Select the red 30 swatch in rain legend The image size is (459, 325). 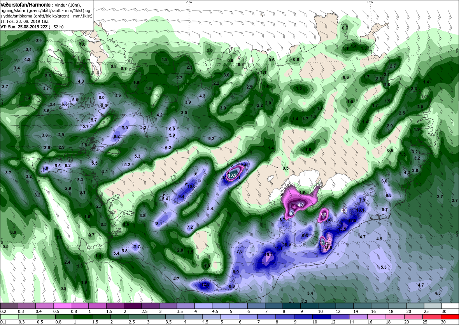click(x=450, y=317)
